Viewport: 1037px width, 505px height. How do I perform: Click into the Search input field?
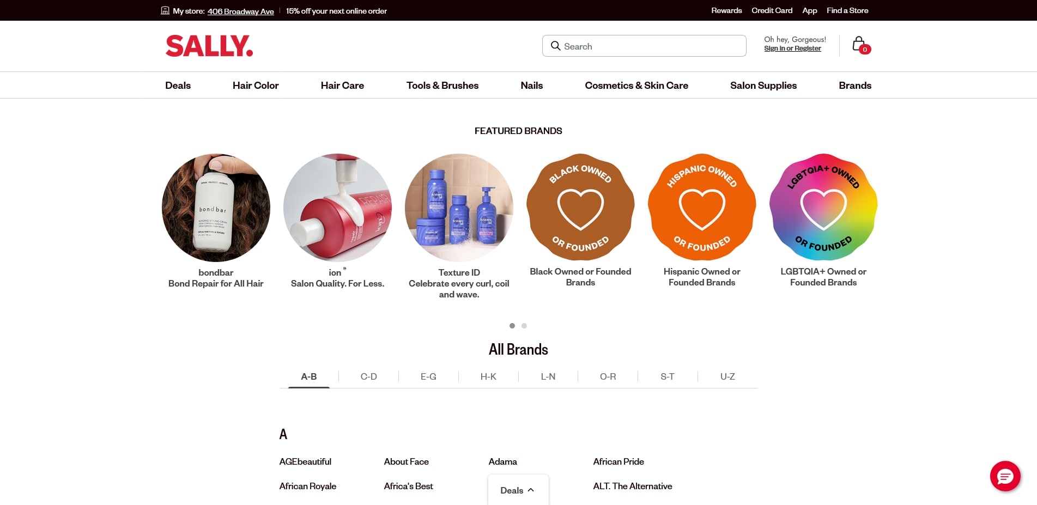644,46
